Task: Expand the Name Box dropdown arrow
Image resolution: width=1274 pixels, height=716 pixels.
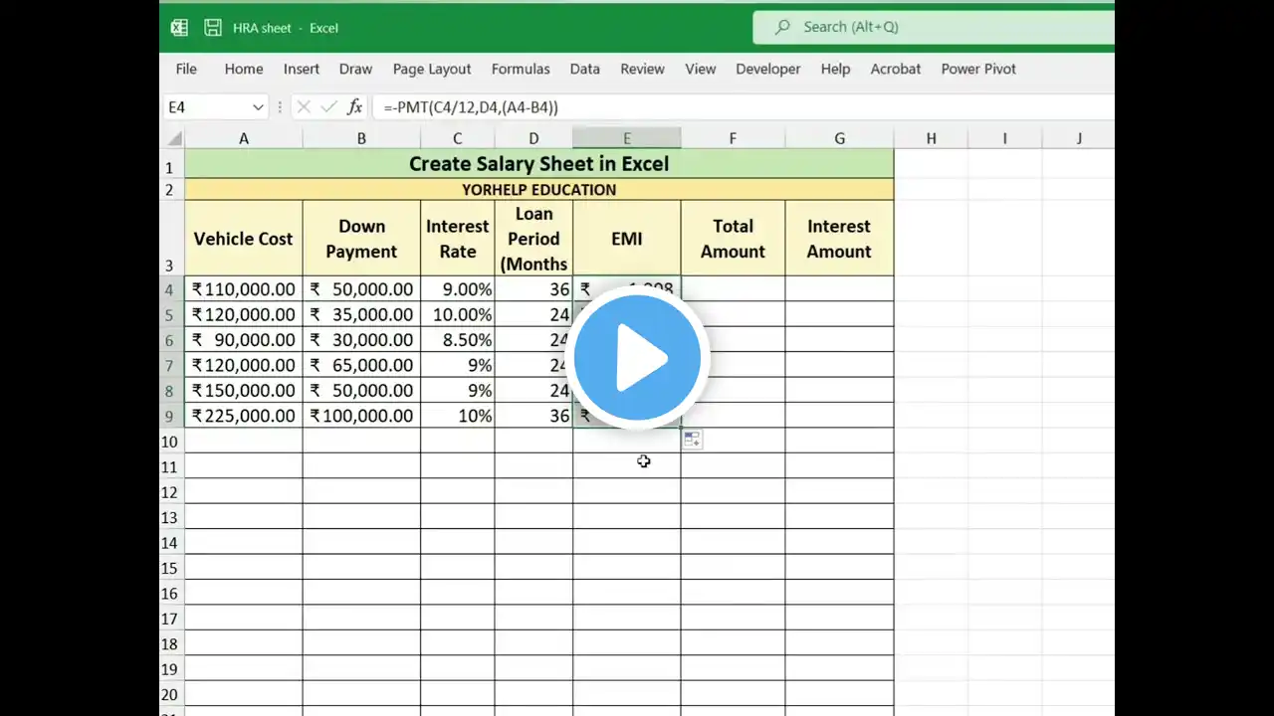Action: click(258, 107)
